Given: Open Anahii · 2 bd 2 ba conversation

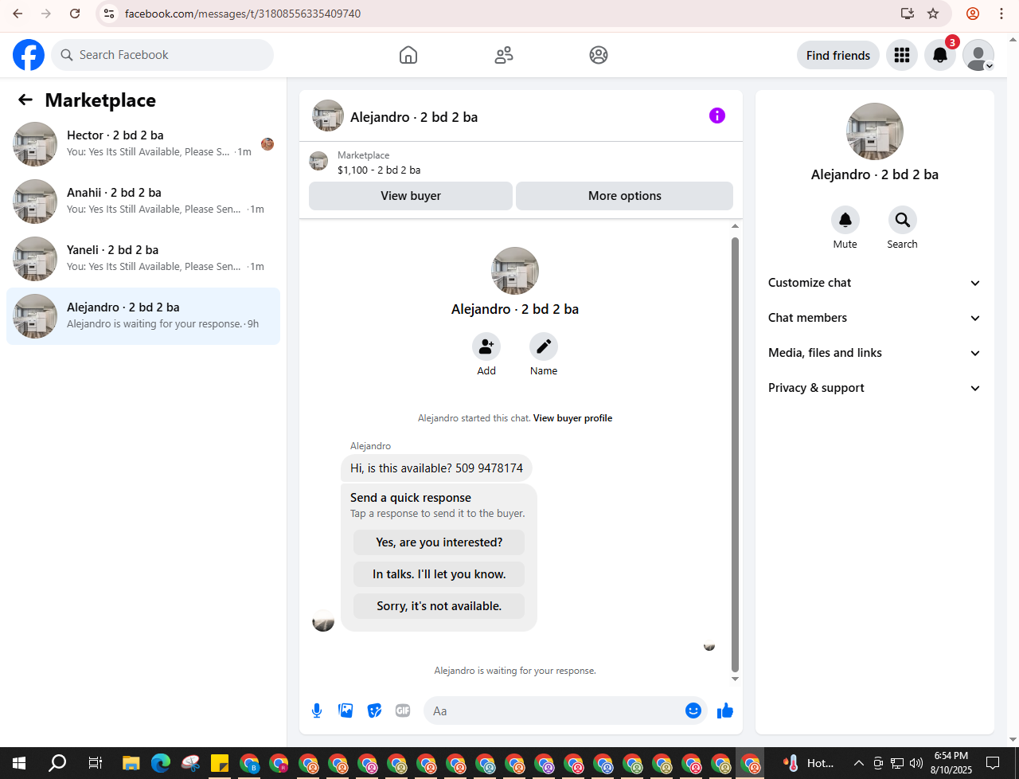Looking at the screenshot, I should [x=143, y=202].
